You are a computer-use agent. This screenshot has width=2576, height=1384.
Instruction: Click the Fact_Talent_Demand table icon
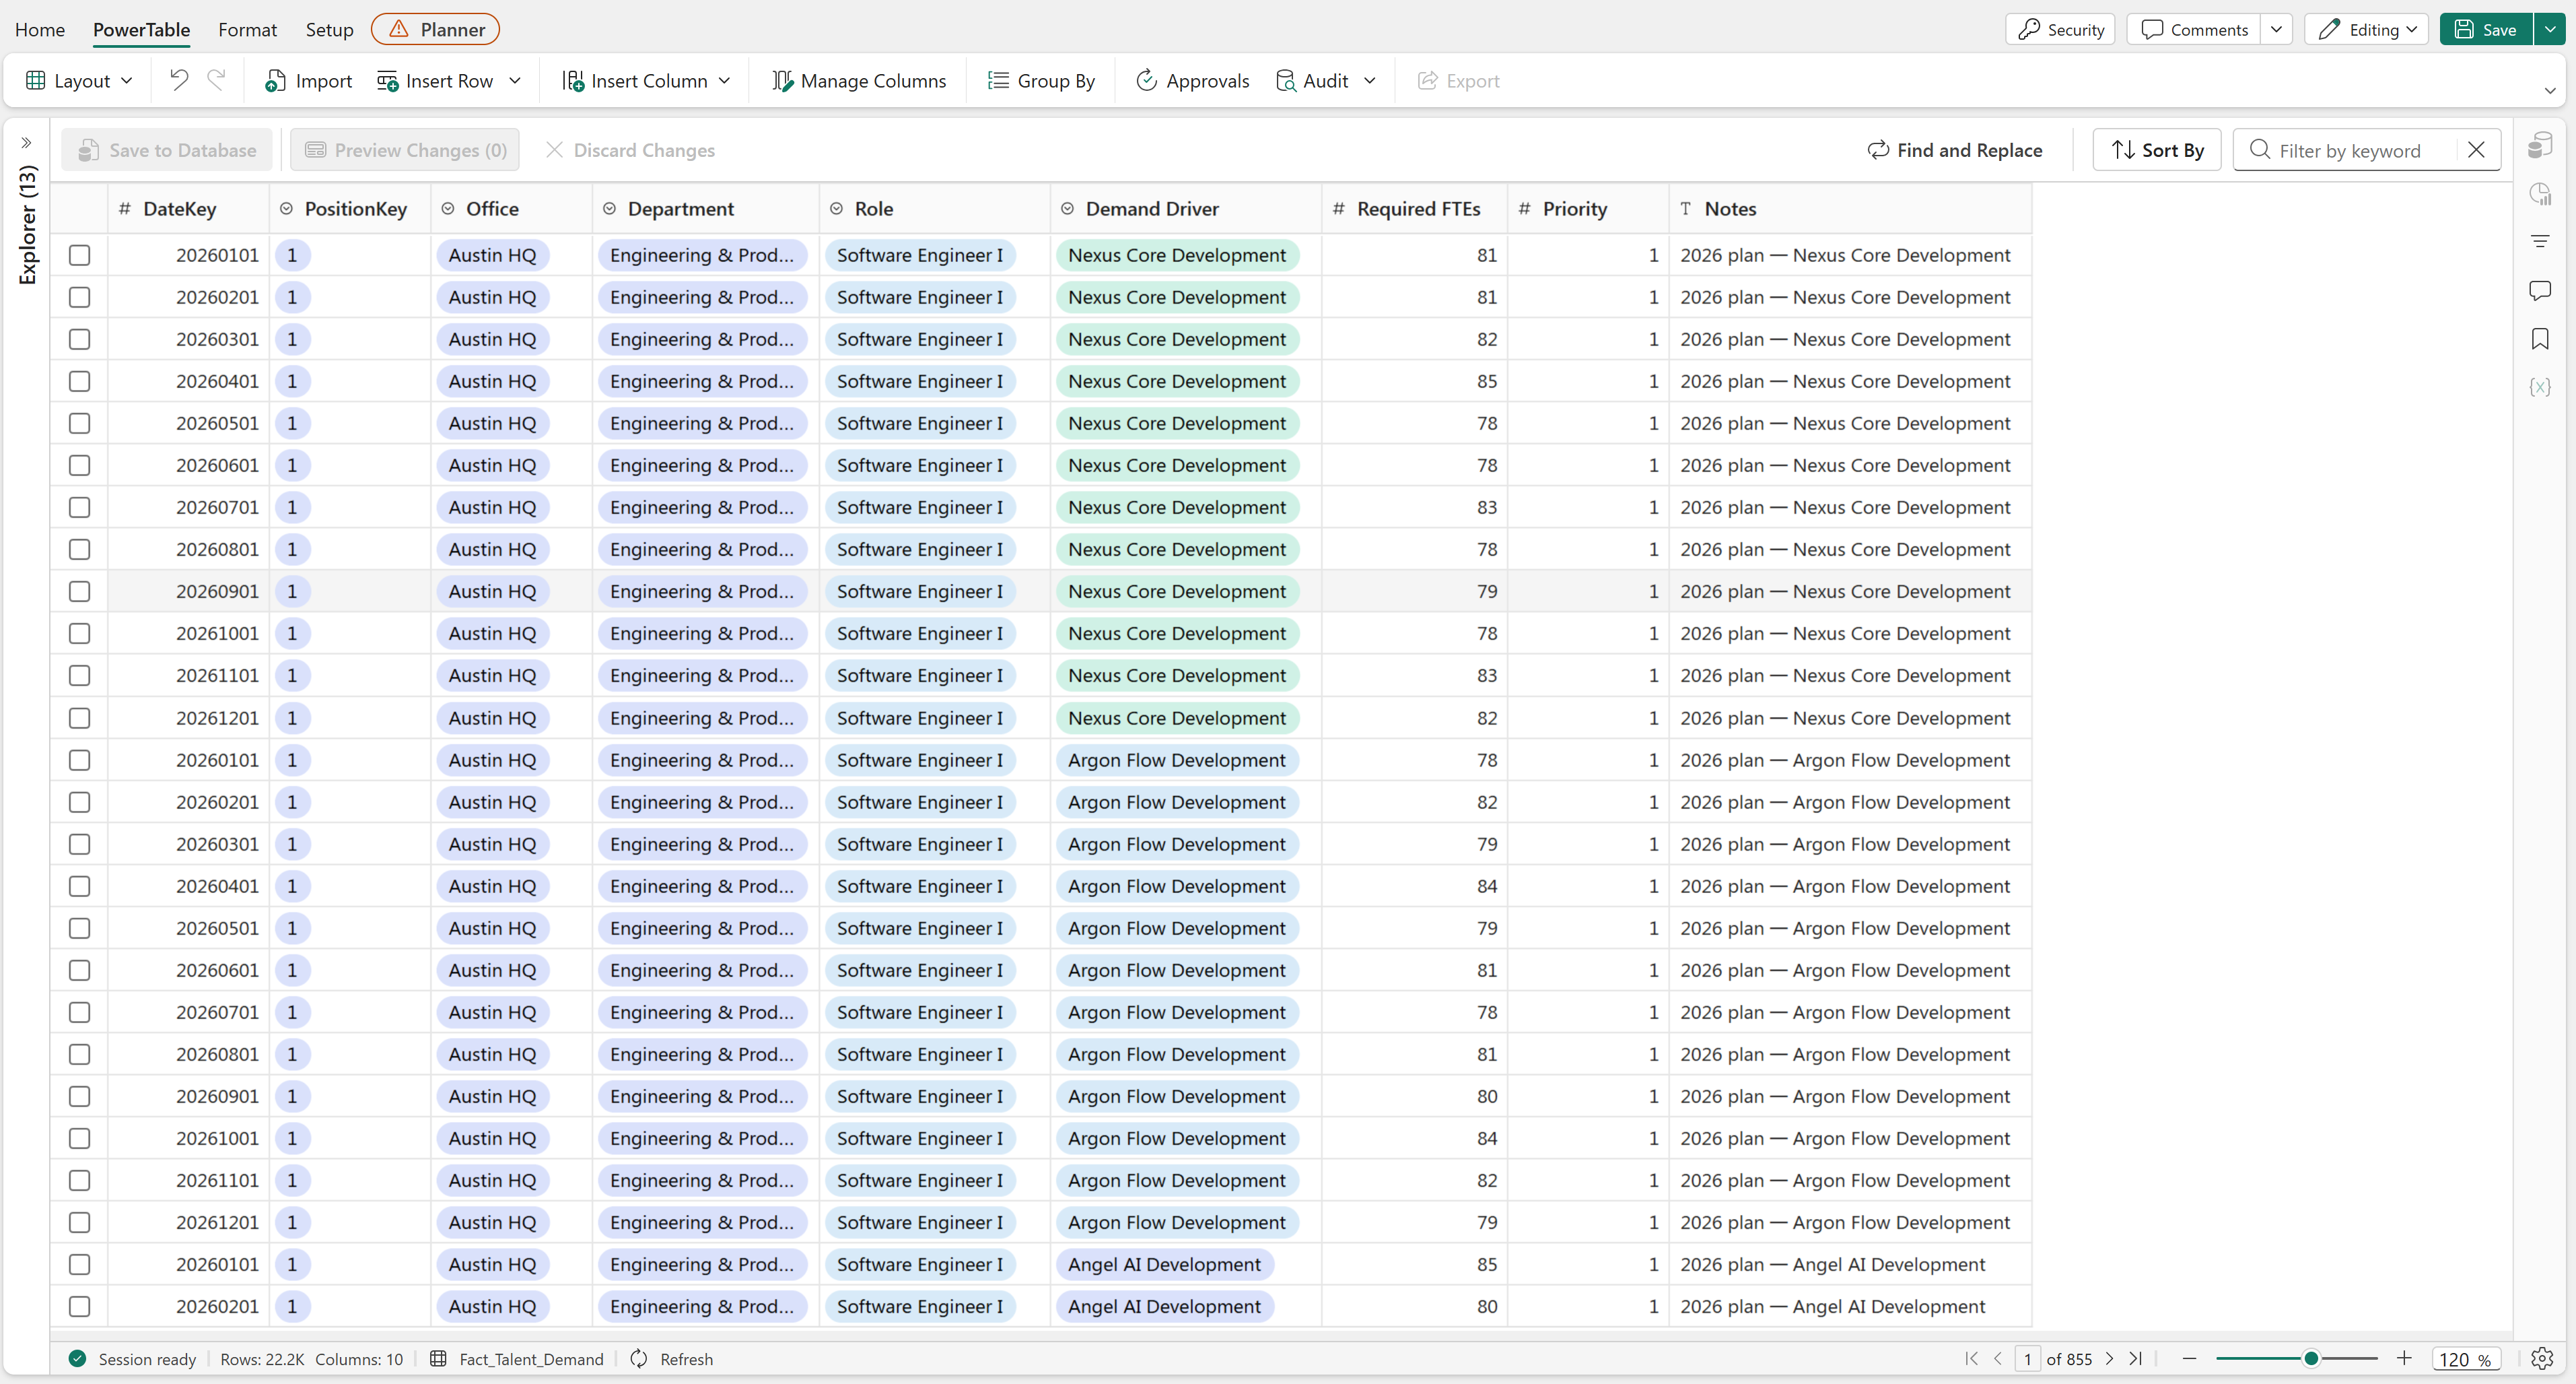[x=438, y=1358]
